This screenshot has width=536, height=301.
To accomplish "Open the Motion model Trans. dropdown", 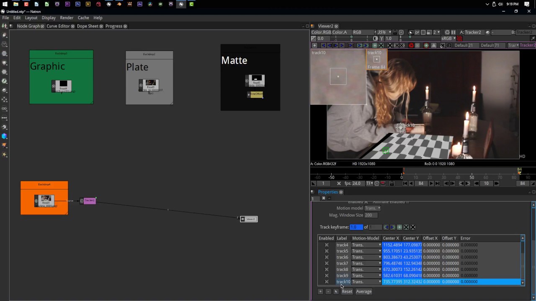I will [x=372, y=208].
